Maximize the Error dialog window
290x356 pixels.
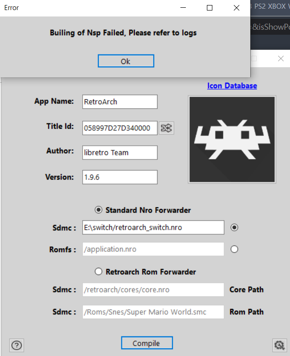[x=210, y=8]
